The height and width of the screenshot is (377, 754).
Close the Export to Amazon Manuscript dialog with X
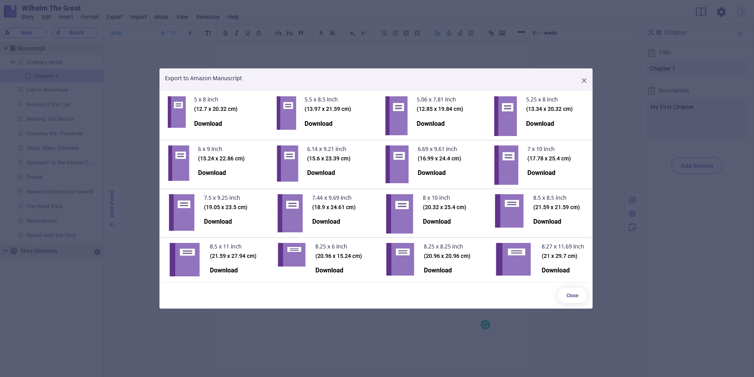[x=584, y=81]
